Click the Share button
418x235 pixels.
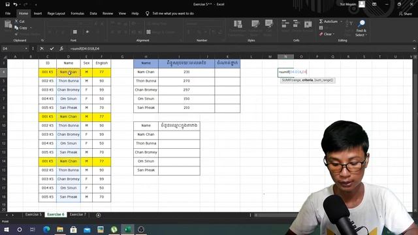point(406,14)
